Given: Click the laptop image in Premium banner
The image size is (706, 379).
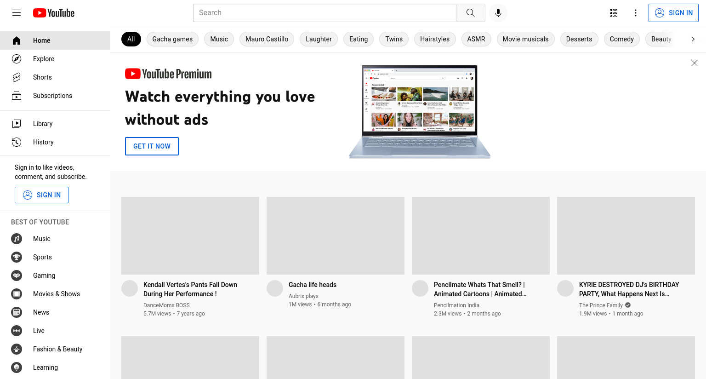Looking at the screenshot, I should [420, 112].
